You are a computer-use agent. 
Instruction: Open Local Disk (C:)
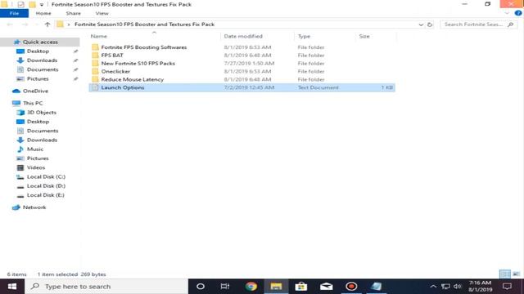coord(46,176)
